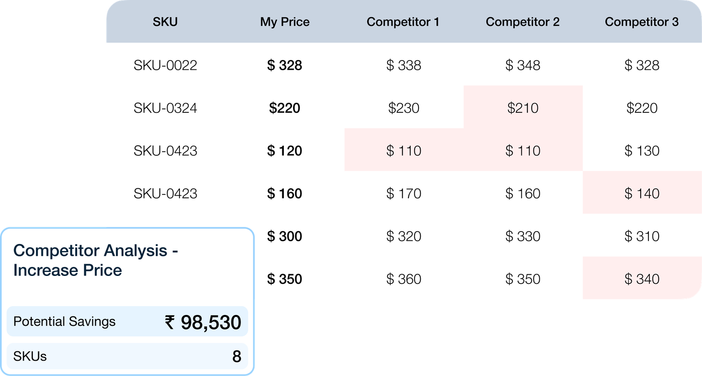
Task: Open the SKU-0022 row label
Action: coord(165,65)
